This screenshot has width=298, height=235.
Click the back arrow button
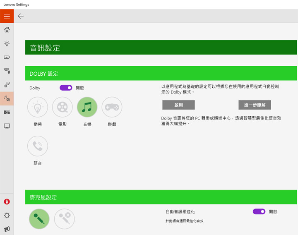tap(21, 16)
